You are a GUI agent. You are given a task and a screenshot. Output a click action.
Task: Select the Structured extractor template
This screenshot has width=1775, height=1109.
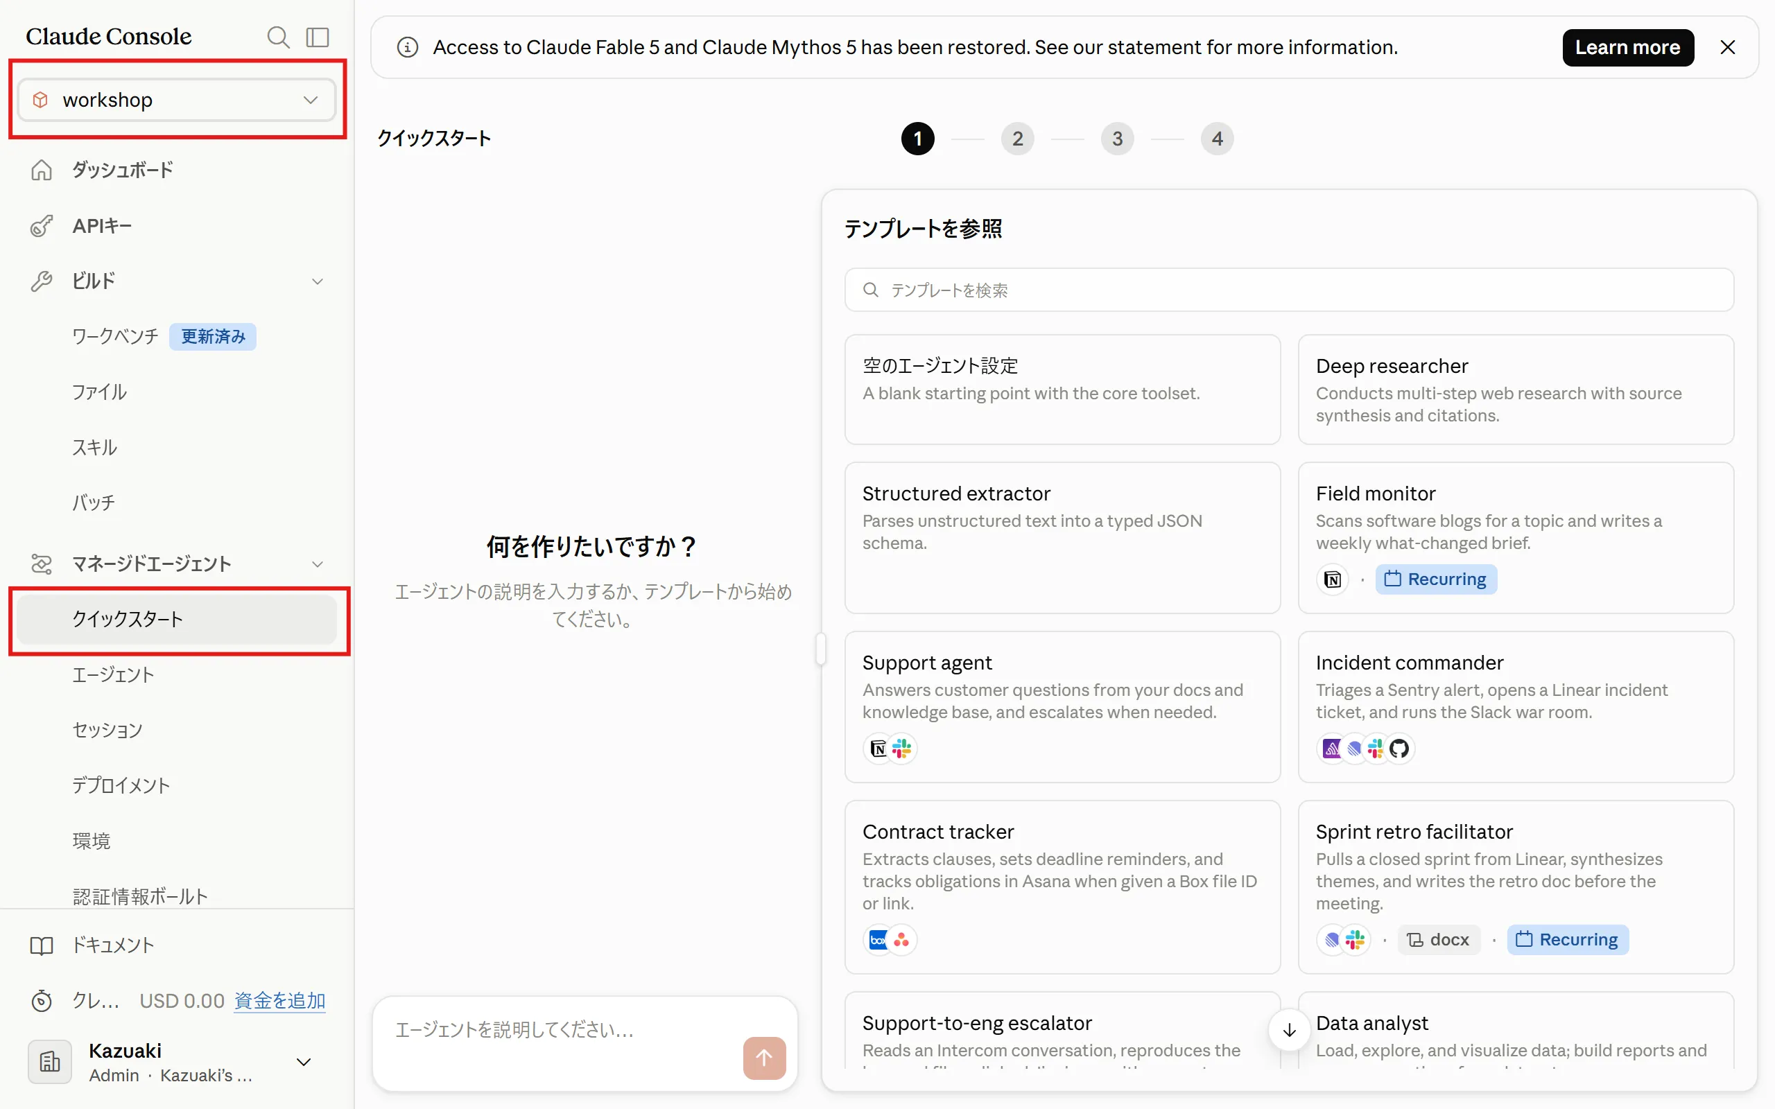pyautogui.click(x=1062, y=538)
